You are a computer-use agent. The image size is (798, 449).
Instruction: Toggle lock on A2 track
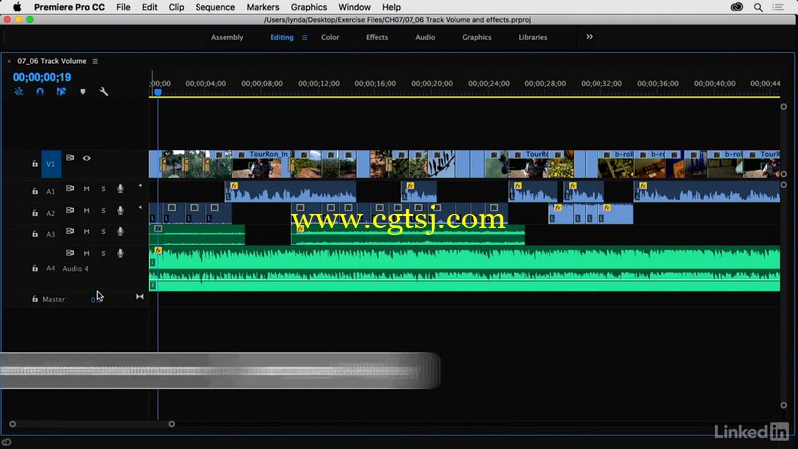click(x=35, y=213)
